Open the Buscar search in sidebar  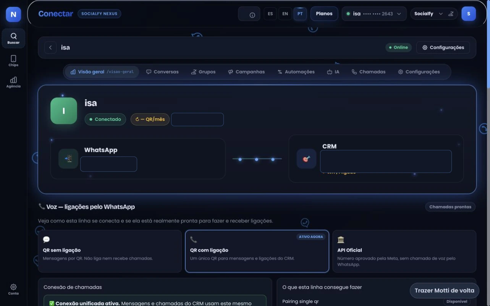(x=13, y=38)
